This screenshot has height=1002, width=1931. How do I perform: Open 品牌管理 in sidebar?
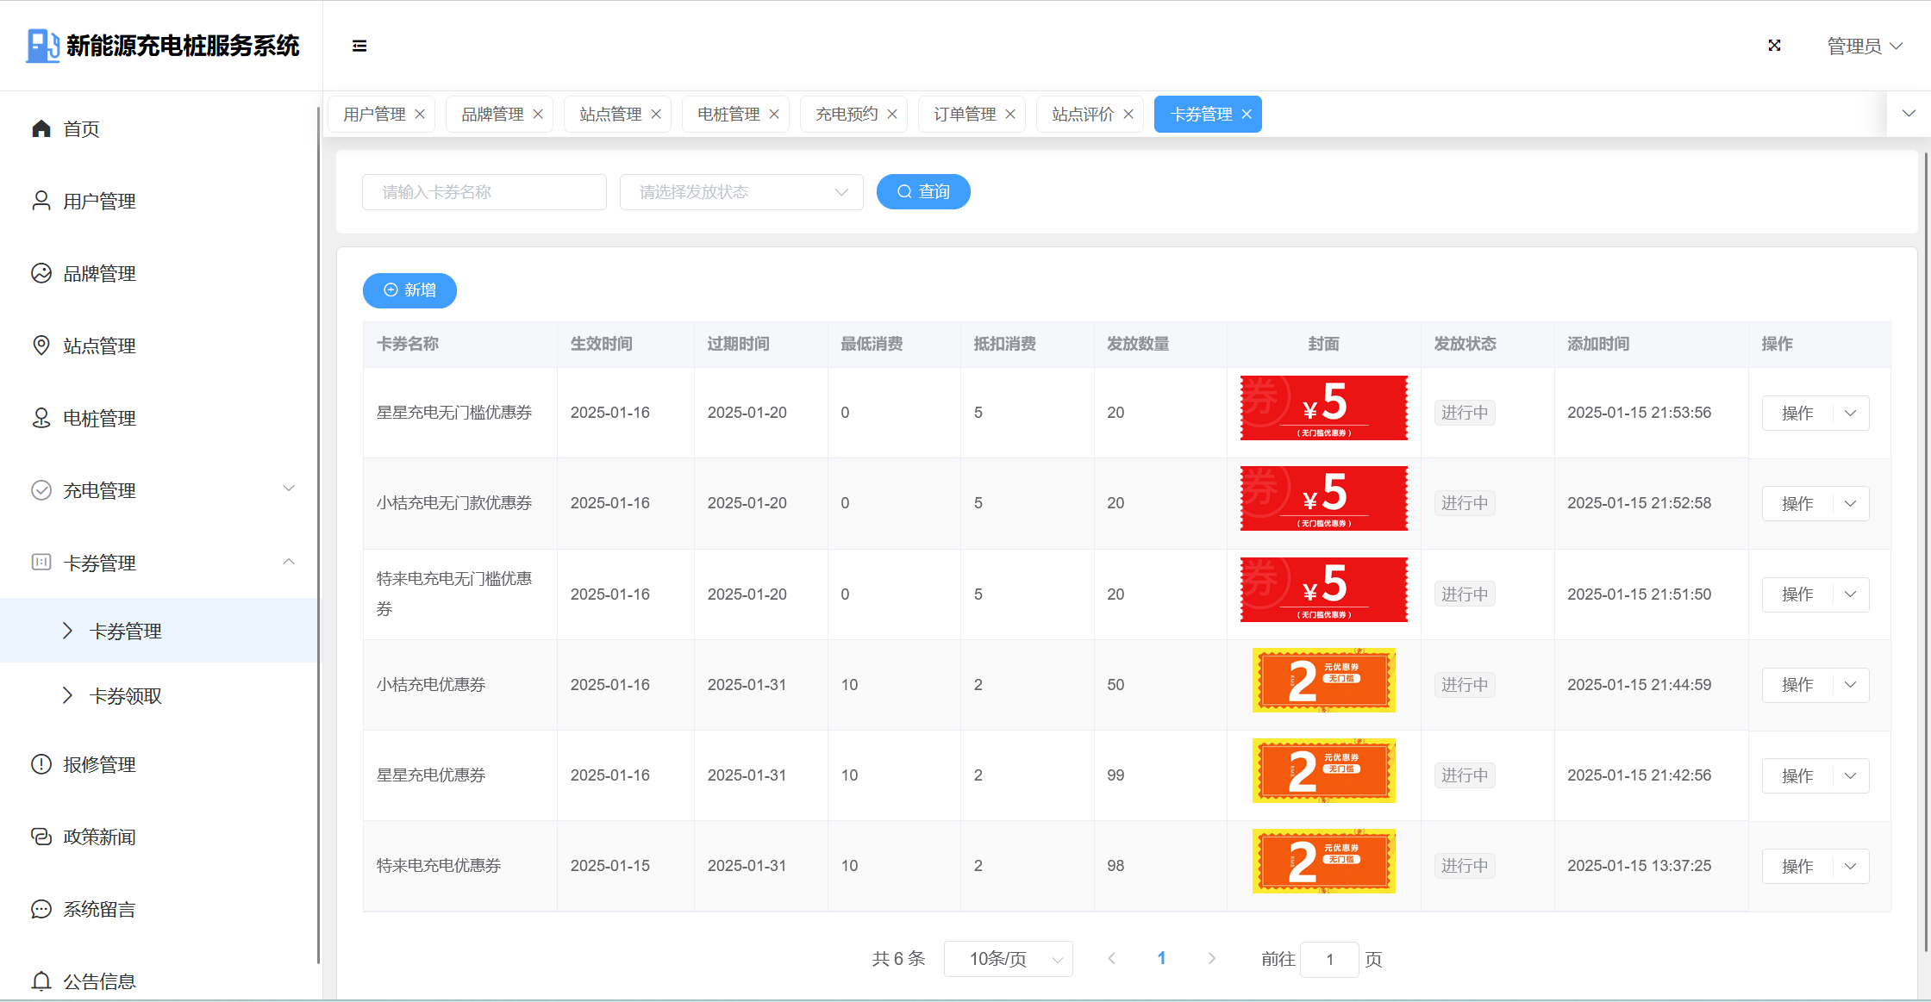[98, 273]
